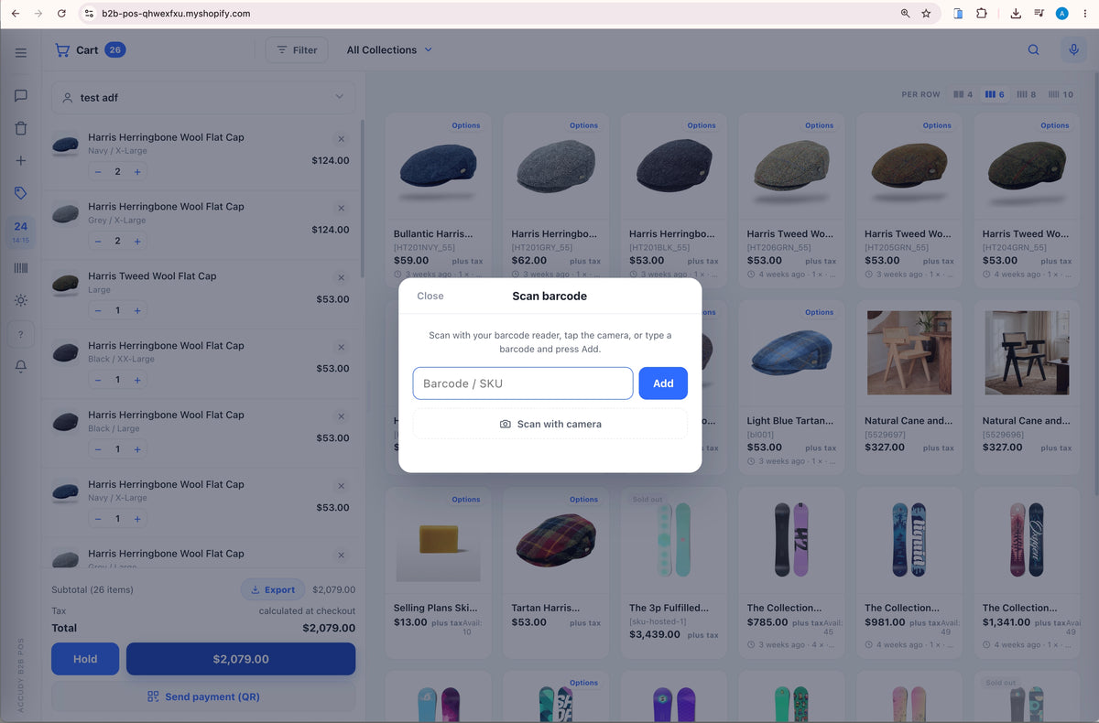Viewport: 1099px width, 723px height.
Task: Select 10 products per row
Action: pyautogui.click(x=1061, y=94)
